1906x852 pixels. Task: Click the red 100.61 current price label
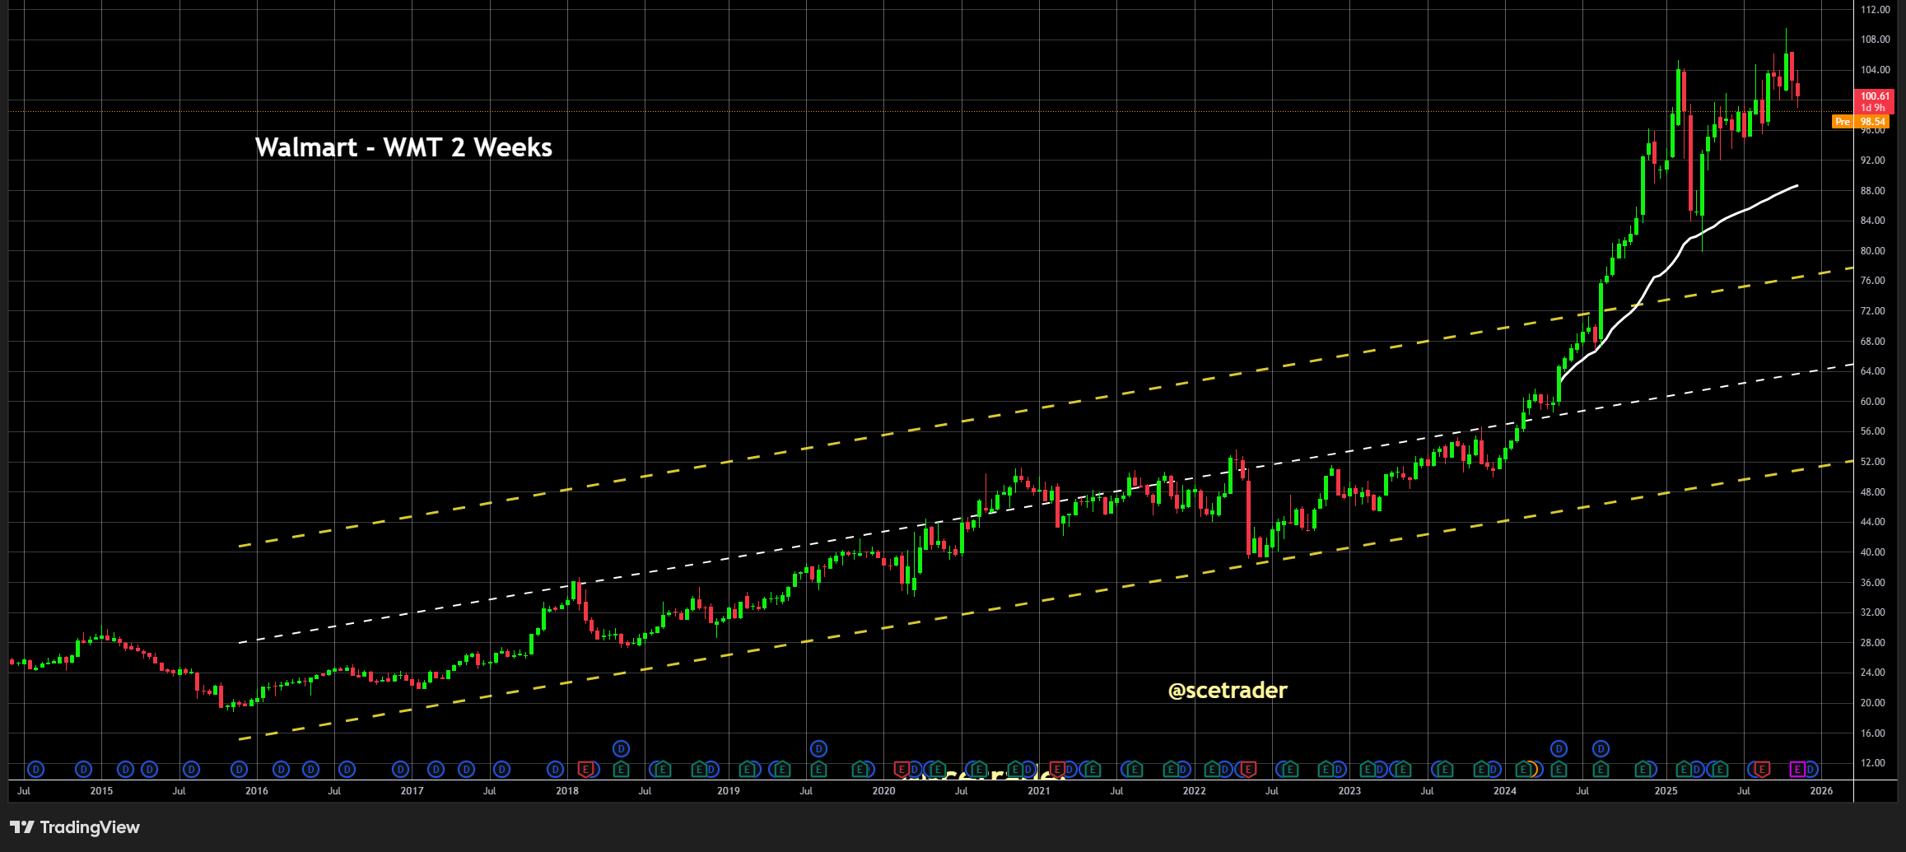[1875, 101]
